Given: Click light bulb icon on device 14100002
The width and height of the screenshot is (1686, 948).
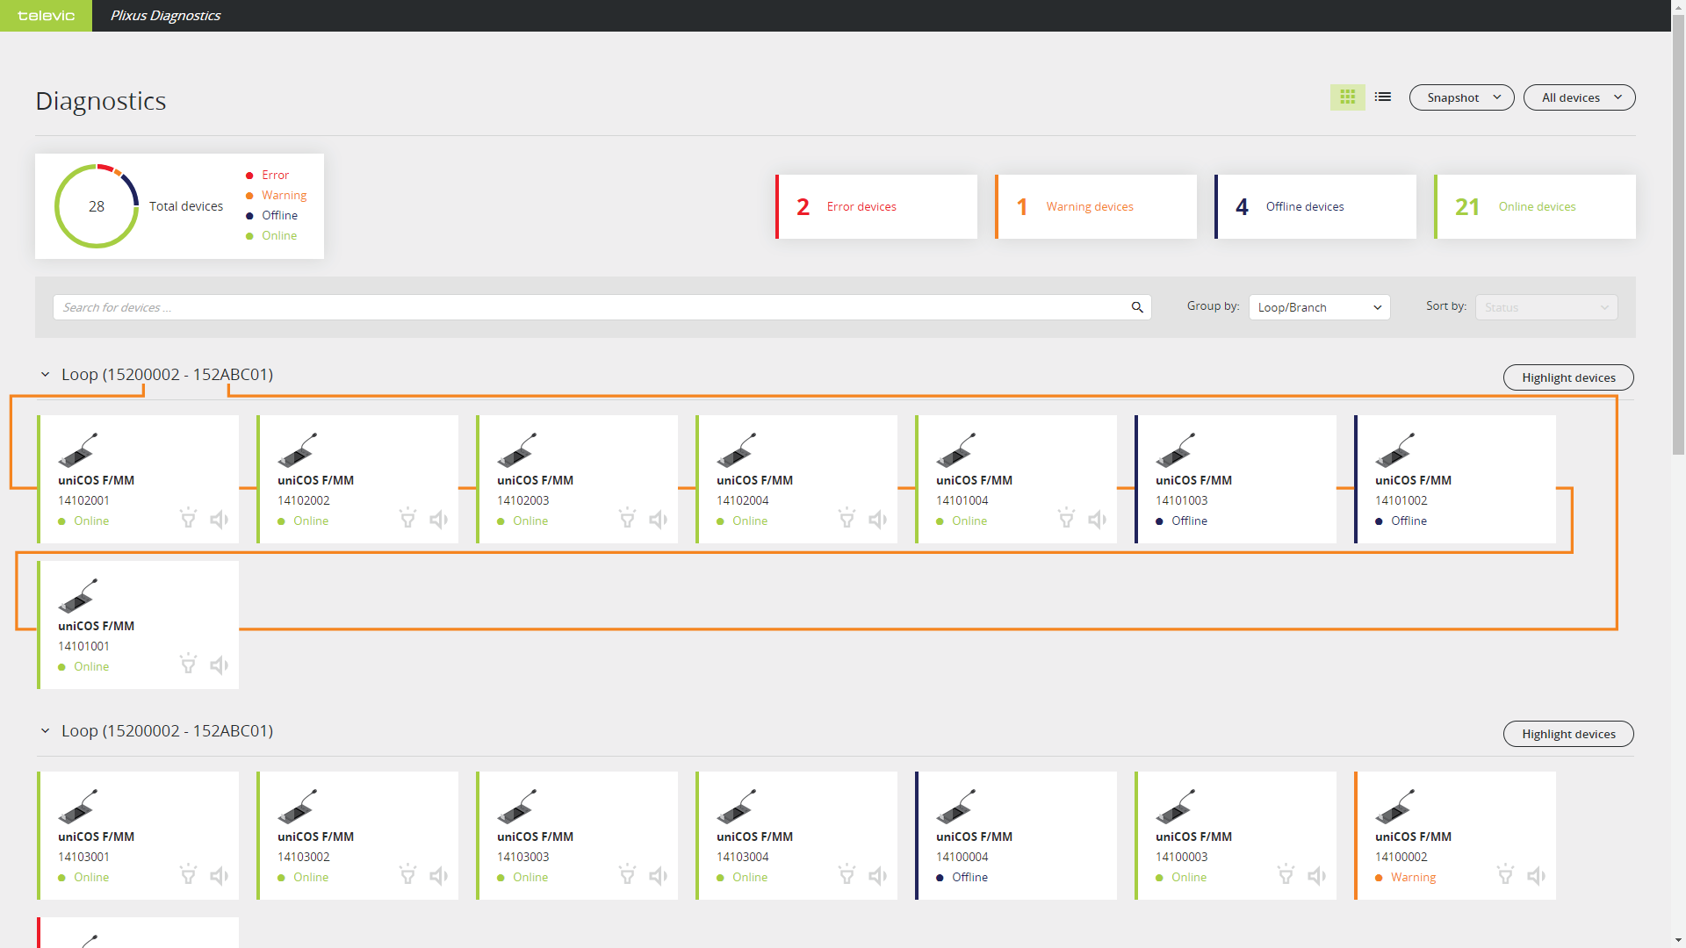Looking at the screenshot, I should point(1505,875).
